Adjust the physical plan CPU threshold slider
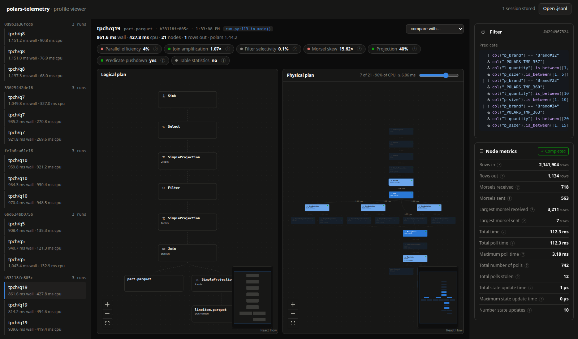The image size is (578, 339). (439, 75)
